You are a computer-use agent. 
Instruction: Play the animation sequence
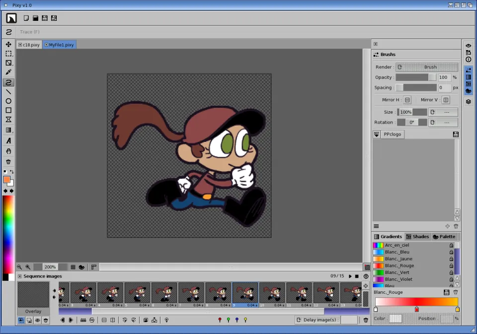350,276
